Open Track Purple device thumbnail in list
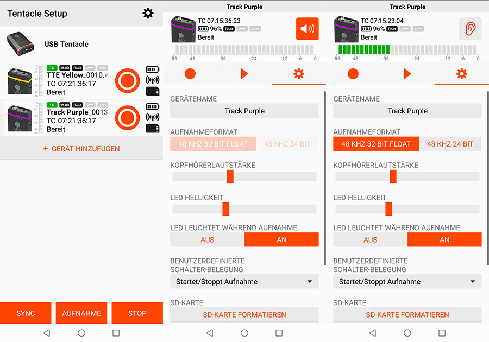The height and width of the screenshot is (342, 489). (x=20, y=118)
